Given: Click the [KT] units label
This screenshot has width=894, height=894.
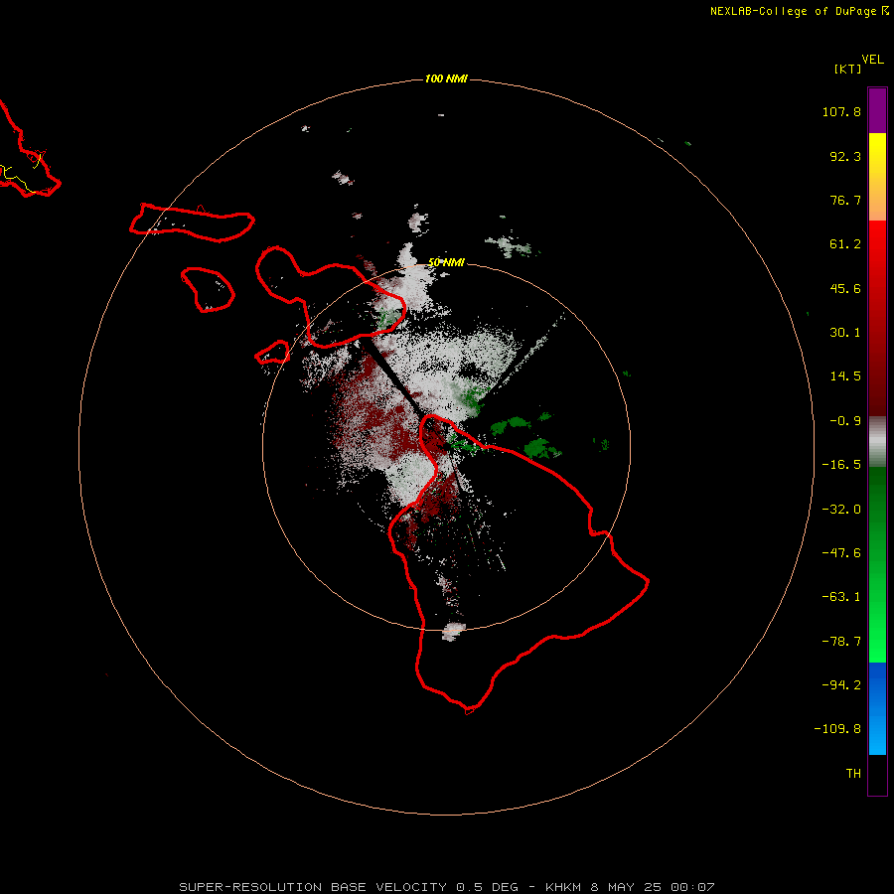Looking at the screenshot, I should tap(847, 69).
